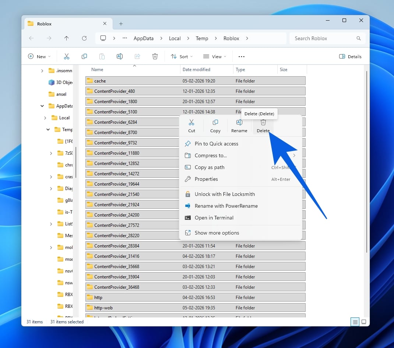Click the Delete trash icon in the context menu
The width and height of the screenshot is (394, 348).
coord(263,122)
